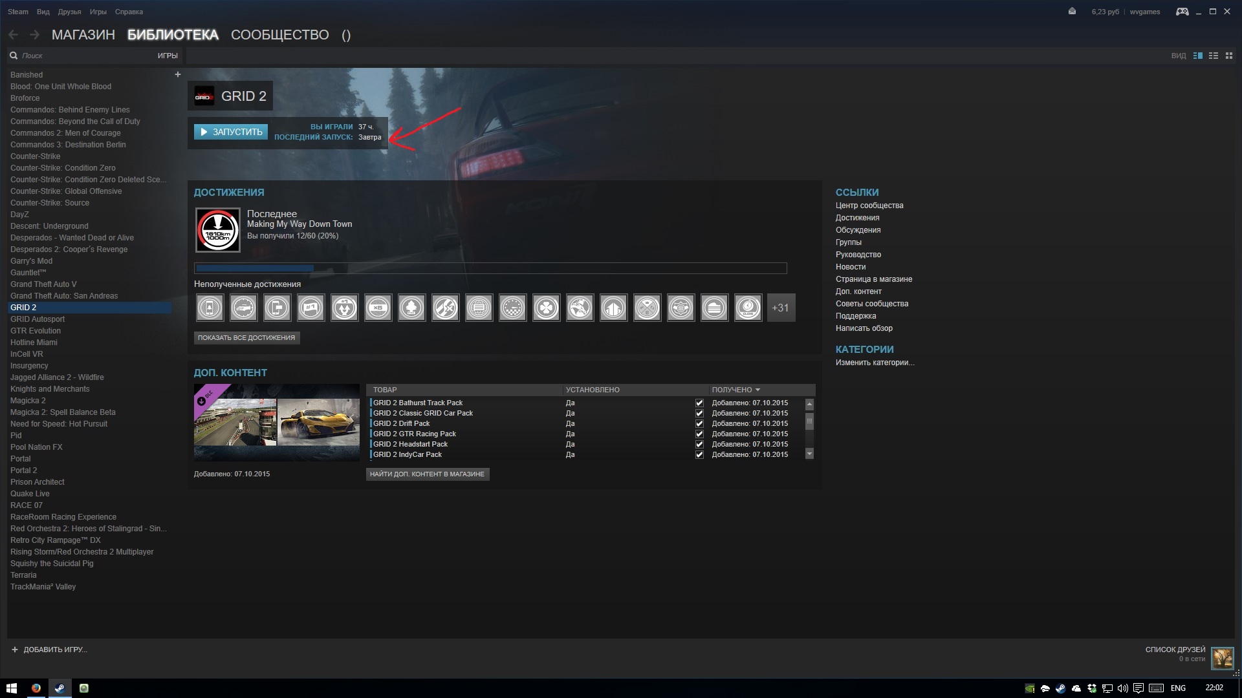The width and height of the screenshot is (1242, 698).
Task: Add a category with the plus icon
Action: click(177, 74)
